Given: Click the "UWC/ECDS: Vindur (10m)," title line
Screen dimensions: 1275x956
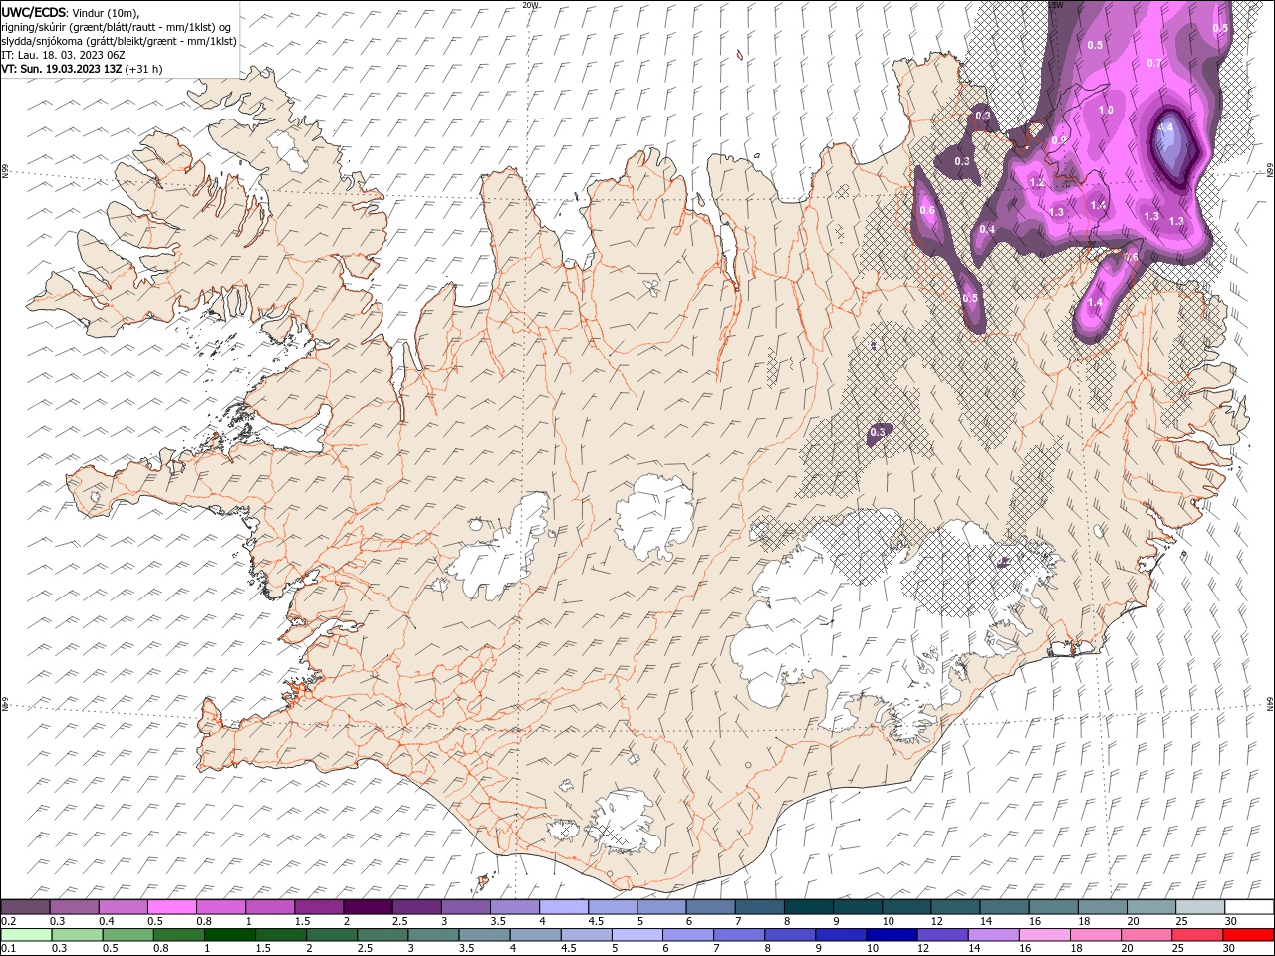Looking at the screenshot, I should (71, 12).
